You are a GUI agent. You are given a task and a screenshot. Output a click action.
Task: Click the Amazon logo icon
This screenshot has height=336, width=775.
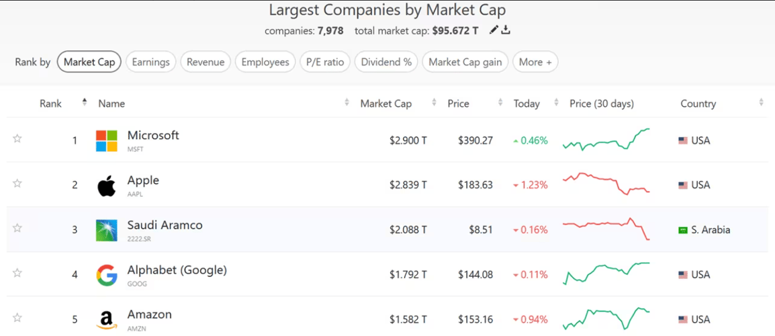coord(106,319)
